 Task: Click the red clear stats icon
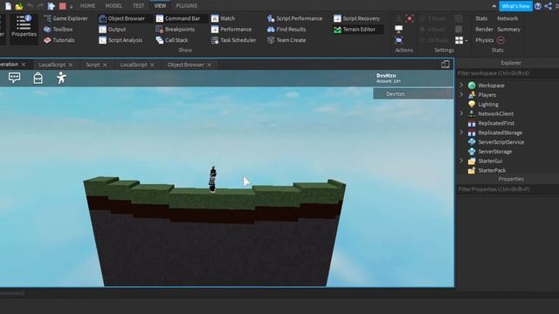(500, 40)
